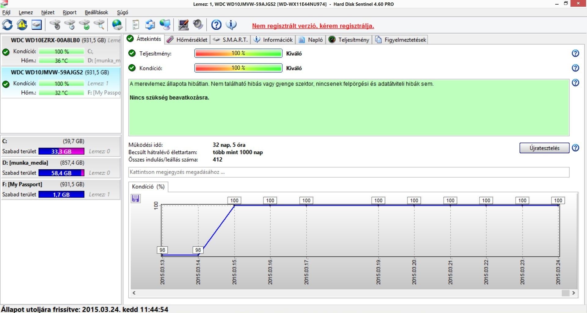Switch to the S.M.A.R.T. tab

click(x=230, y=40)
